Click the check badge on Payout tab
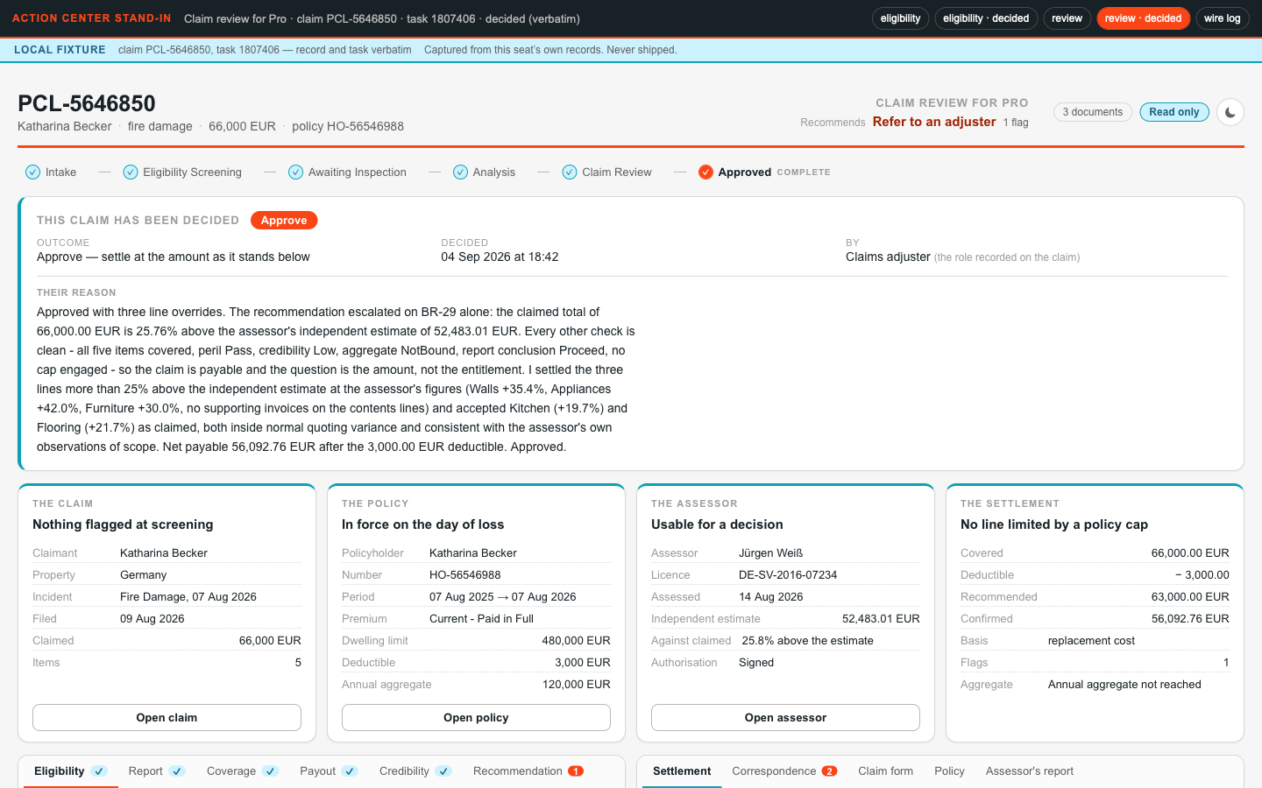The width and height of the screenshot is (1262, 788). pyautogui.click(x=350, y=771)
